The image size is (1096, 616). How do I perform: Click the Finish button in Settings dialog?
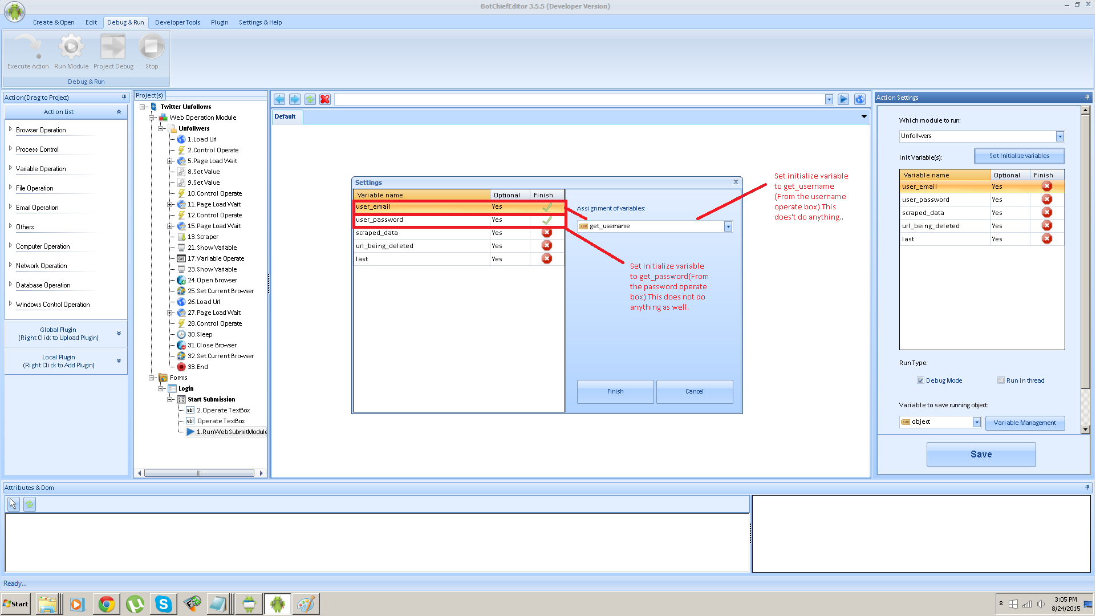coord(615,392)
